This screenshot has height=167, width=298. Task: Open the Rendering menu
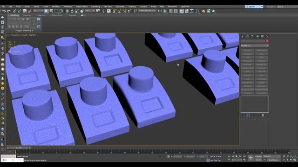[95, 6]
